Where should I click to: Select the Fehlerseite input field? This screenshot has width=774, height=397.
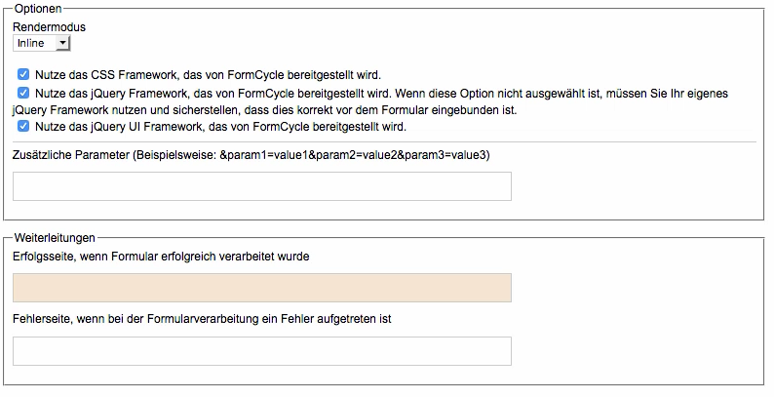pyautogui.click(x=262, y=351)
